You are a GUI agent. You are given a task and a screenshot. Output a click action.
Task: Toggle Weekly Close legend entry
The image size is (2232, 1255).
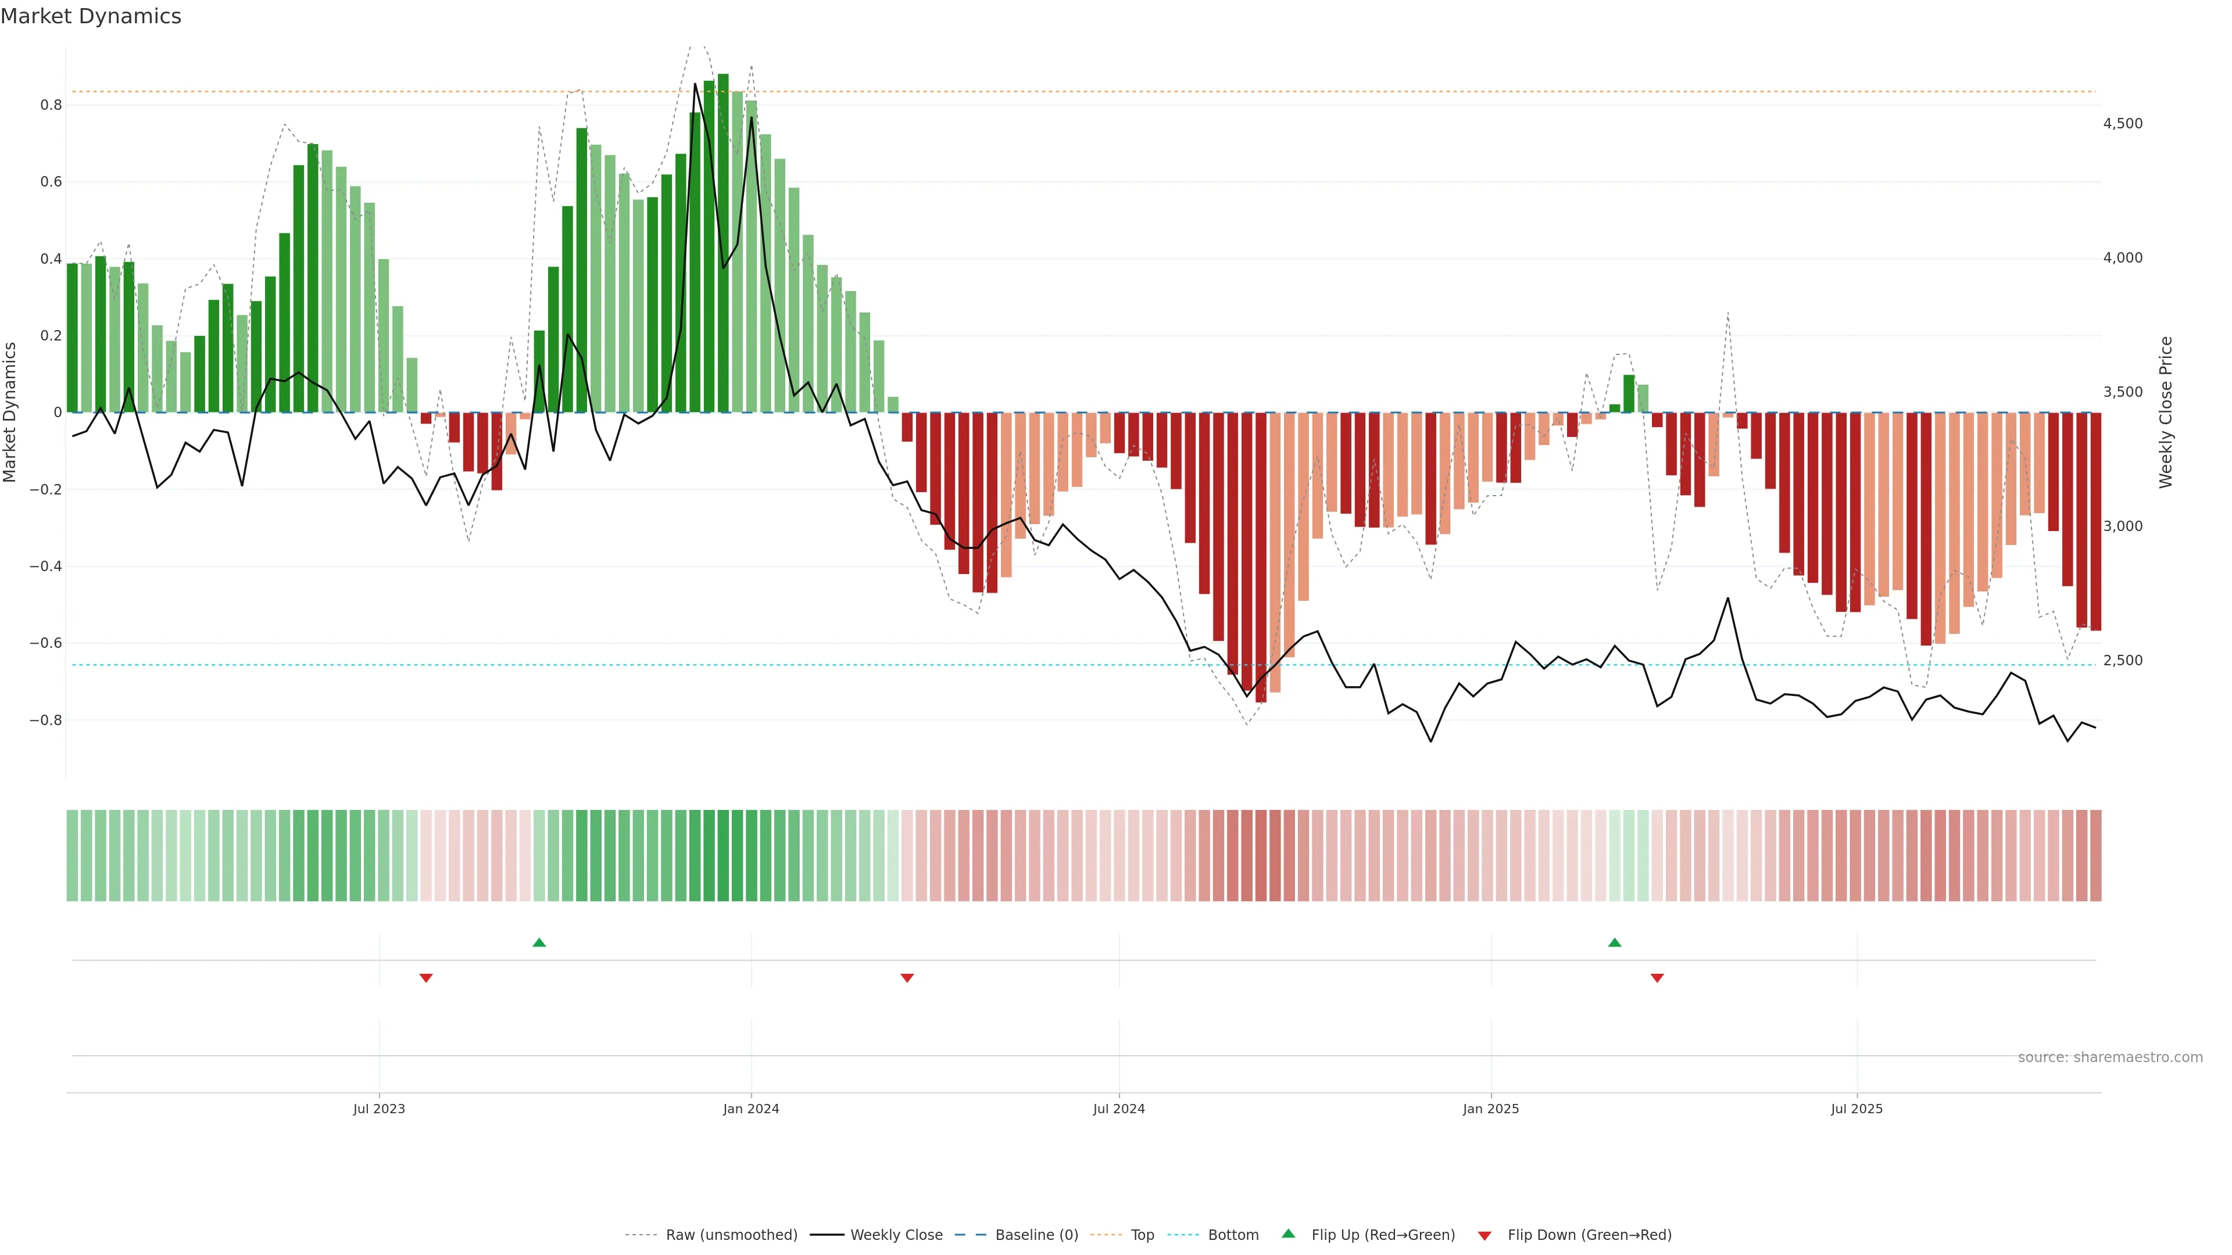(896, 1234)
